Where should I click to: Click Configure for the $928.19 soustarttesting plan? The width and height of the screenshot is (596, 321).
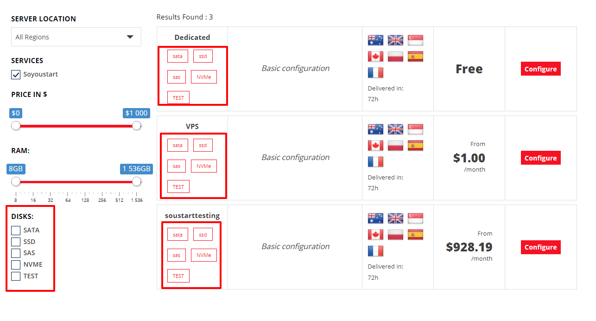(x=540, y=247)
